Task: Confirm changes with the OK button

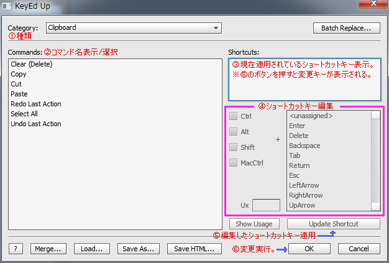Action: (x=309, y=249)
